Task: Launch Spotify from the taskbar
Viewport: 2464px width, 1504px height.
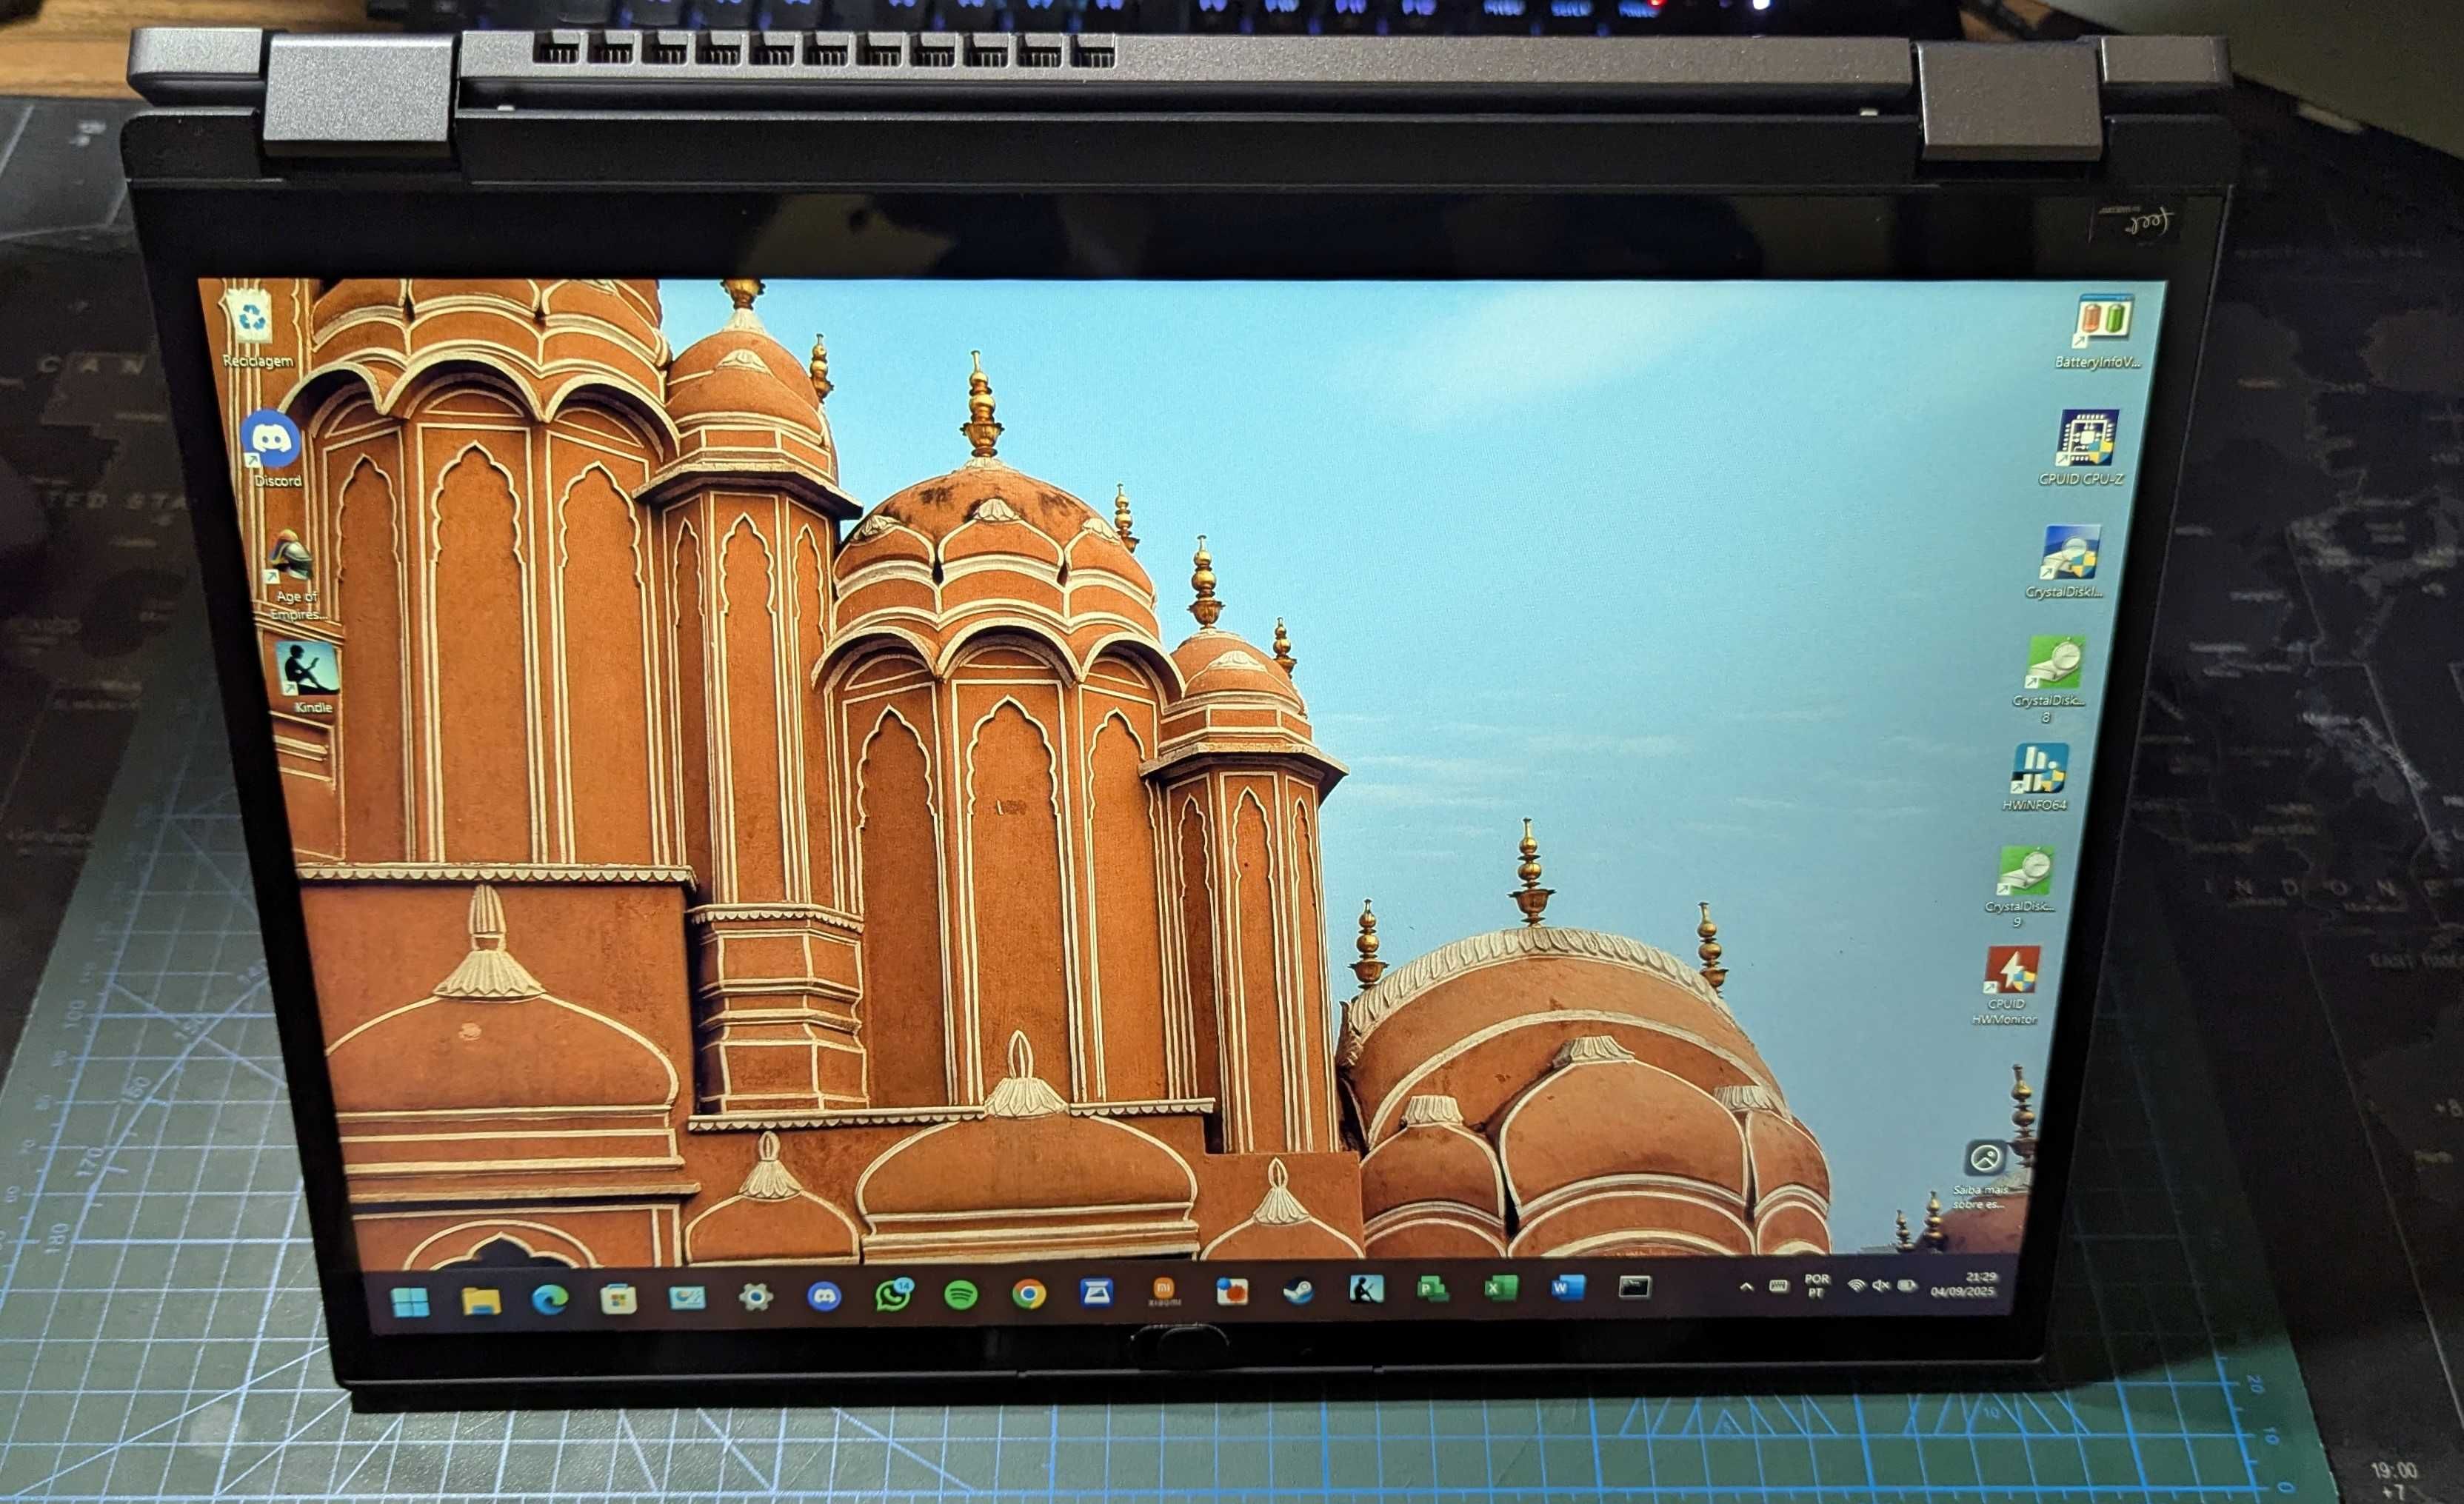Action: click(x=961, y=1295)
